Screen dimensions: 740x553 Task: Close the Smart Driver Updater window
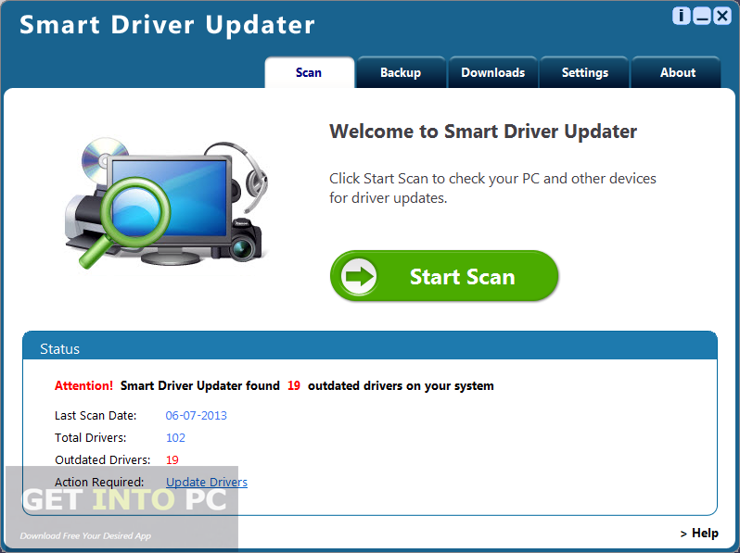[x=722, y=16]
